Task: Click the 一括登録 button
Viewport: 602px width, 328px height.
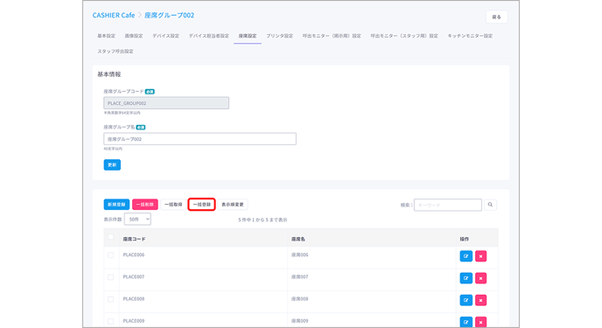Action: tap(201, 205)
